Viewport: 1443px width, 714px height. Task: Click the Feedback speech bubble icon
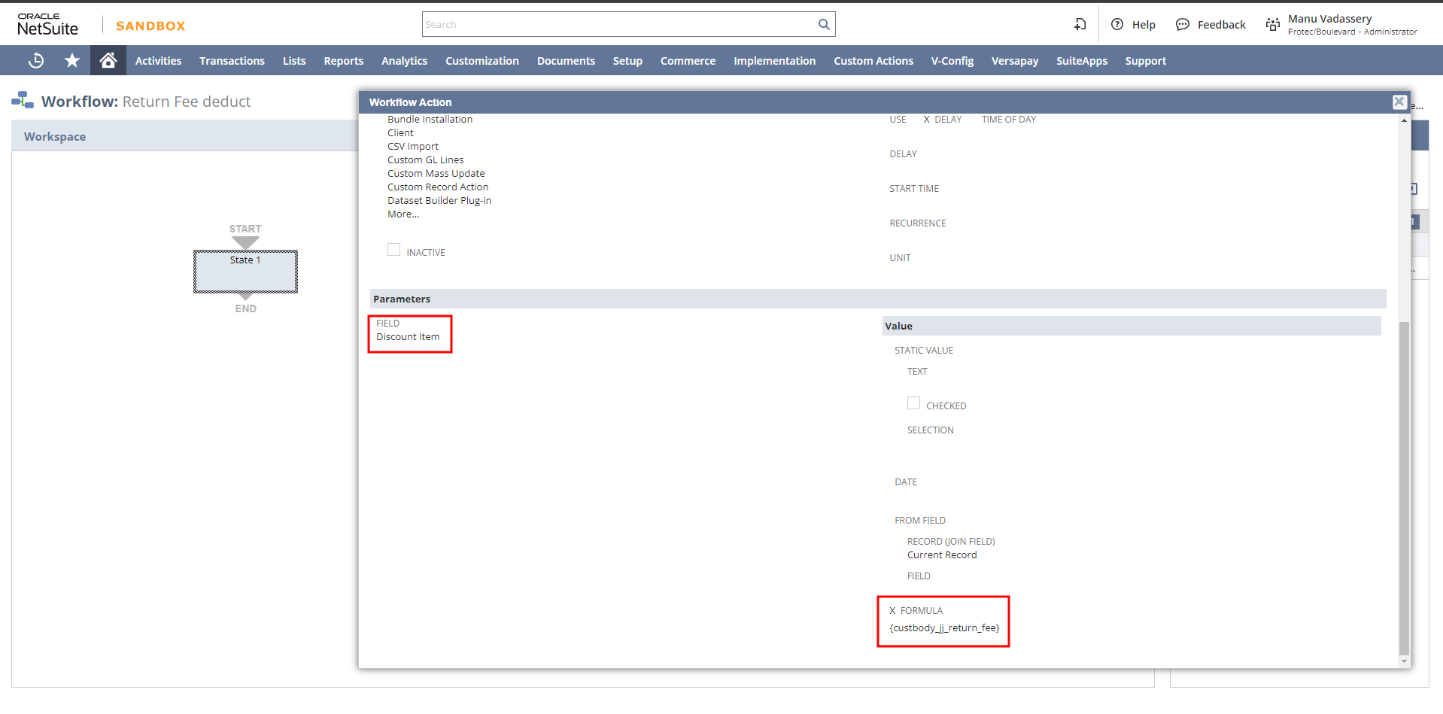click(x=1183, y=25)
